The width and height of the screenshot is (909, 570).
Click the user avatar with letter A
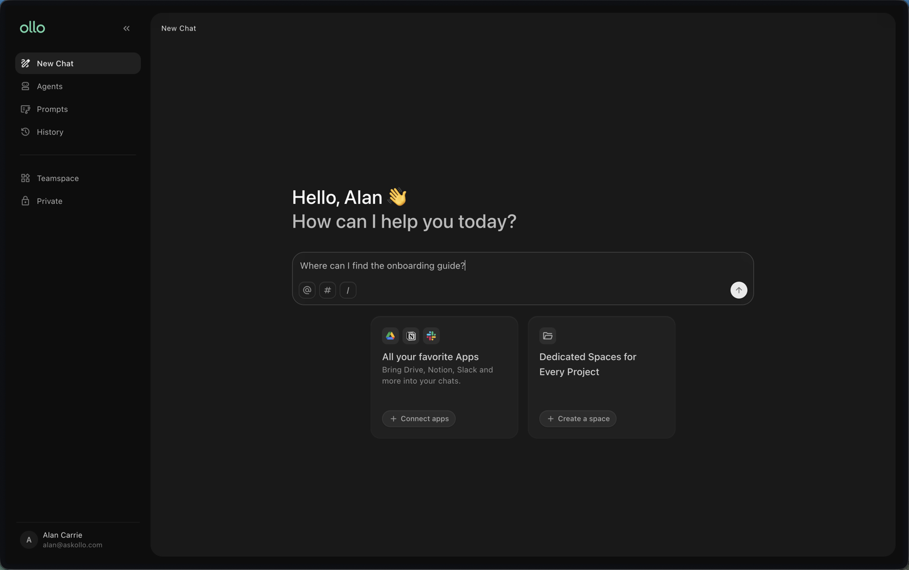tap(29, 540)
